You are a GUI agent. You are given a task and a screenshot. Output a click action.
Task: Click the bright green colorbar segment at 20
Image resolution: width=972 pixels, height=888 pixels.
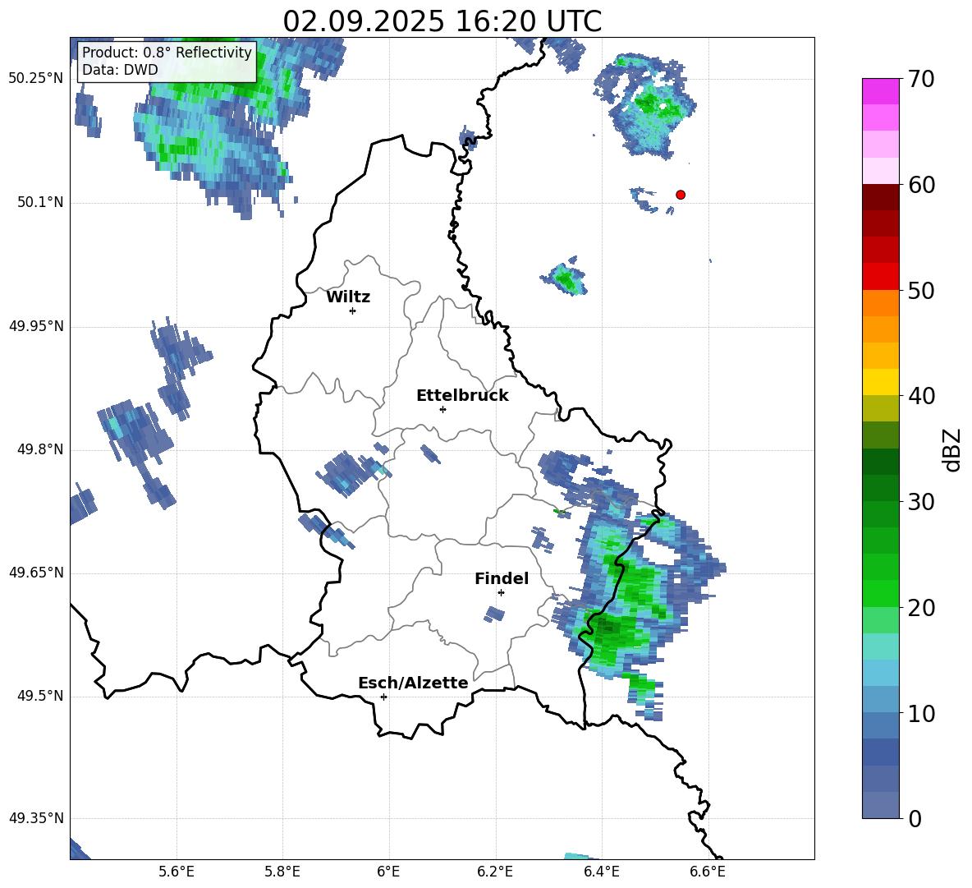click(880, 593)
